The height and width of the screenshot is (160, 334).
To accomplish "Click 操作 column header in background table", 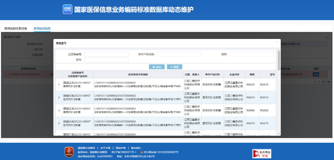I will coord(316,69).
